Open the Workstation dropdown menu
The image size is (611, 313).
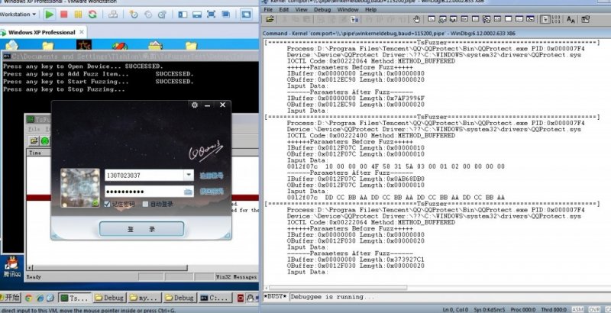click(18, 15)
